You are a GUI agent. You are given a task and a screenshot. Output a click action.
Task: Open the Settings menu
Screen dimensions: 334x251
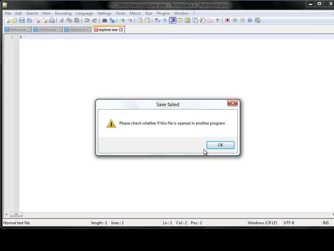tap(104, 13)
